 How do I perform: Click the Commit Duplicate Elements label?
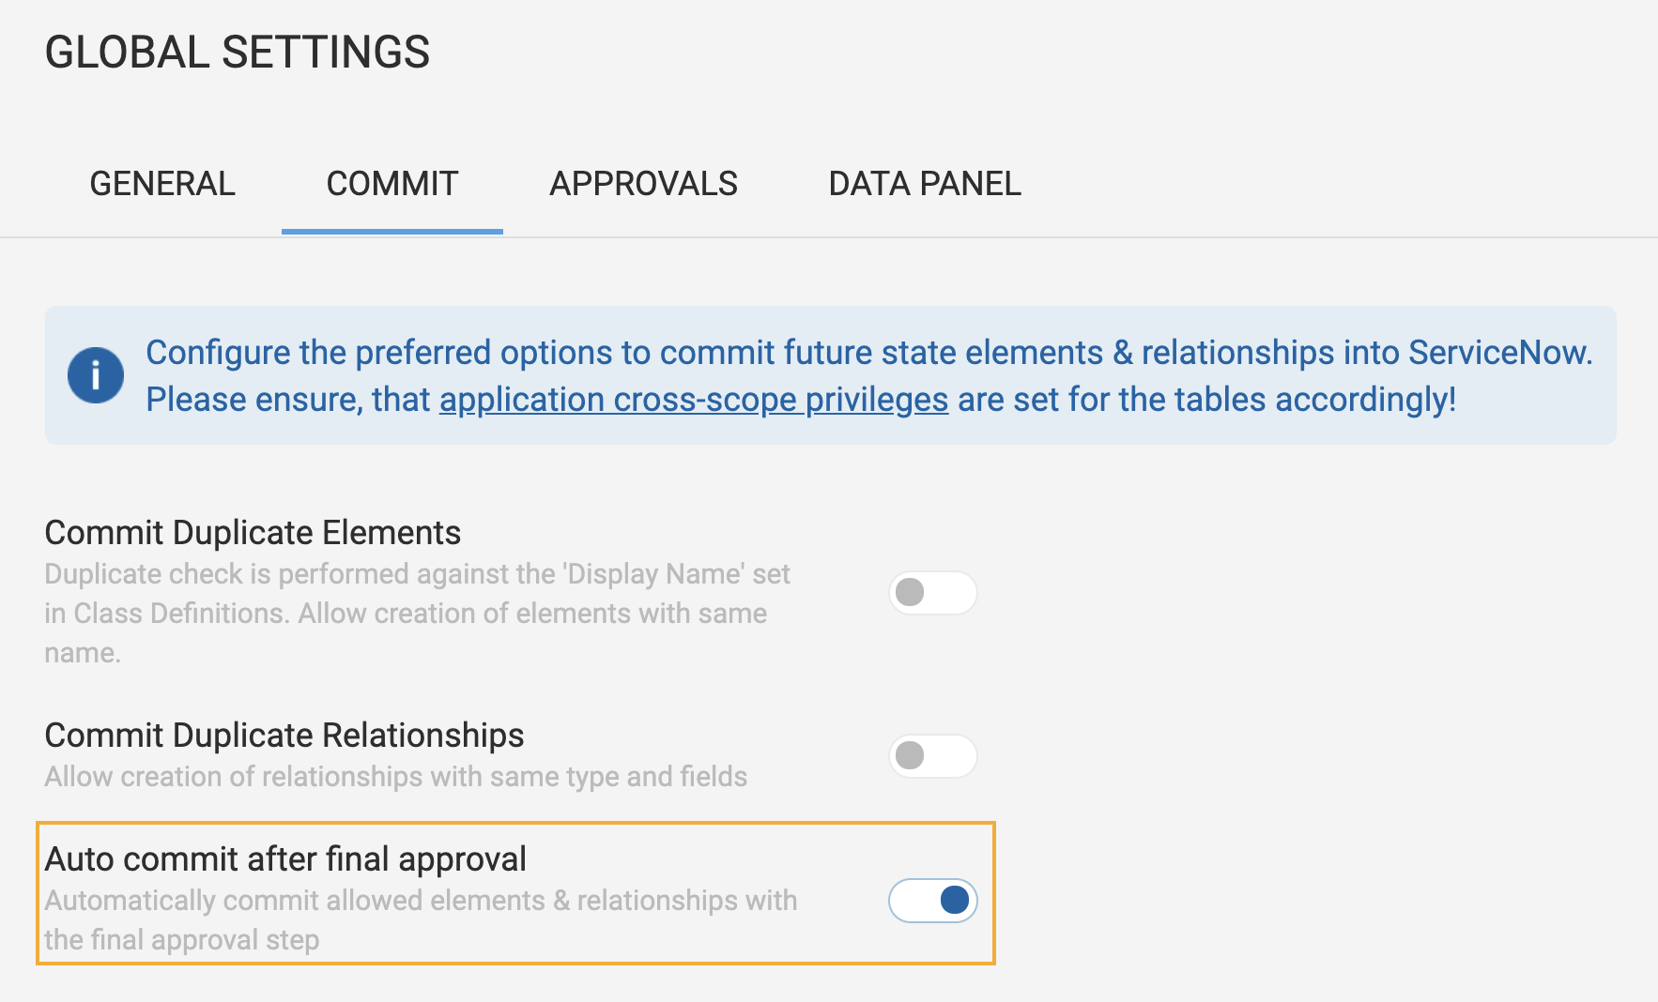click(x=253, y=533)
